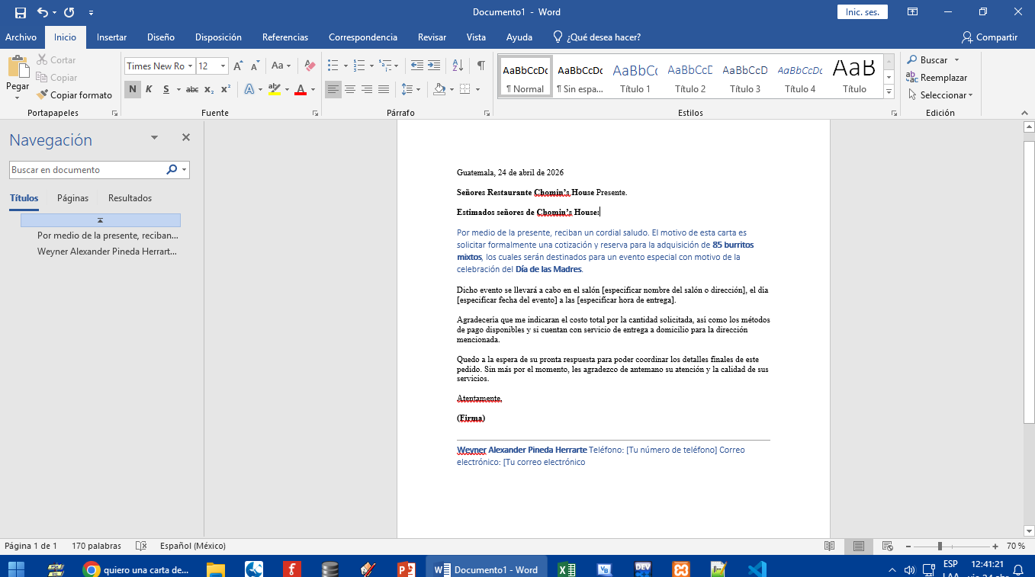1035x577 pixels.
Task: Click the Format Painter brush icon
Action: tap(43, 95)
